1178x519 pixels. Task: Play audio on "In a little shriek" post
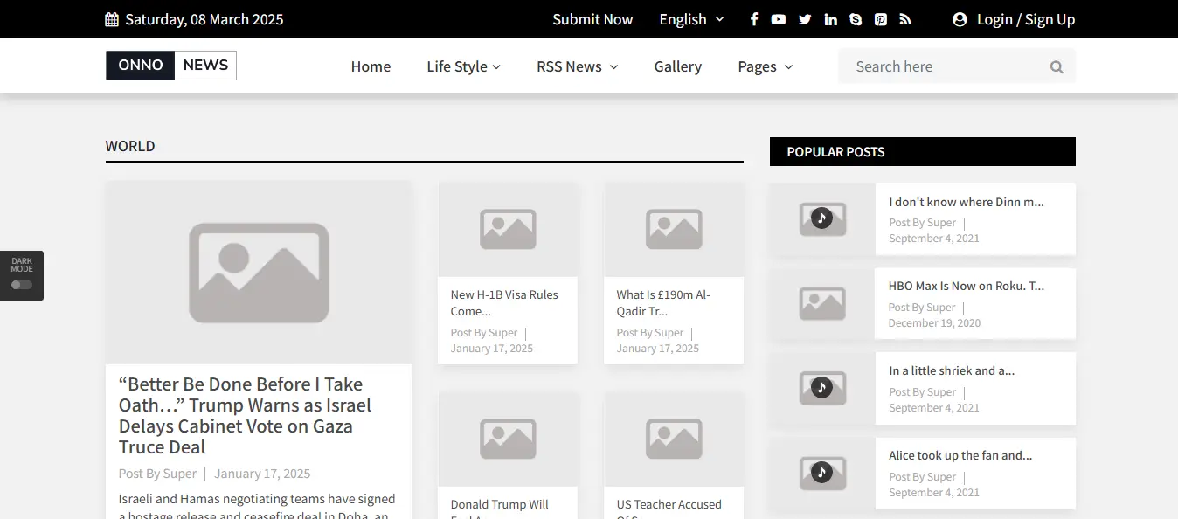(x=821, y=387)
